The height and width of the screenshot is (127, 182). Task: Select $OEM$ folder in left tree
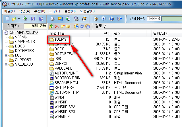coord(21,37)
